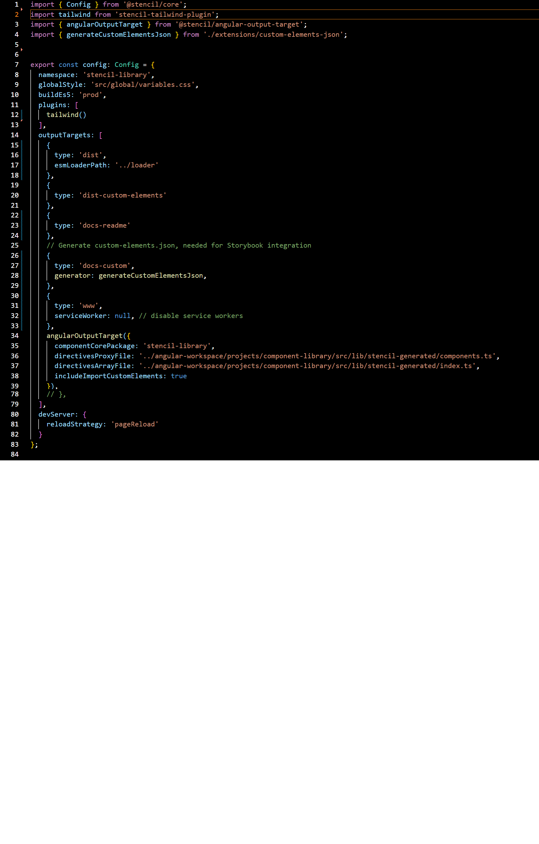The image size is (539, 844).
Task: Click line number 84 in the gutter
Action: click(15, 455)
